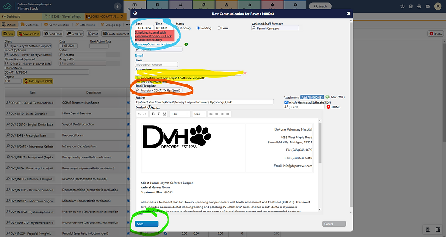Click the Disable button
This screenshot has width=446, height=237.
click(436, 34)
